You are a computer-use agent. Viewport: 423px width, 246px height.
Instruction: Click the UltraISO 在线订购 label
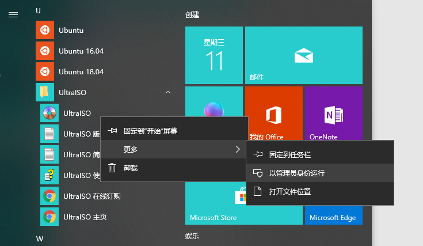point(92,196)
